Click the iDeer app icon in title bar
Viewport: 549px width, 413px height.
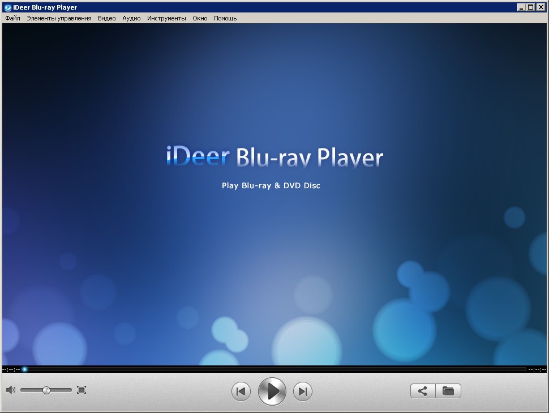click(8, 7)
